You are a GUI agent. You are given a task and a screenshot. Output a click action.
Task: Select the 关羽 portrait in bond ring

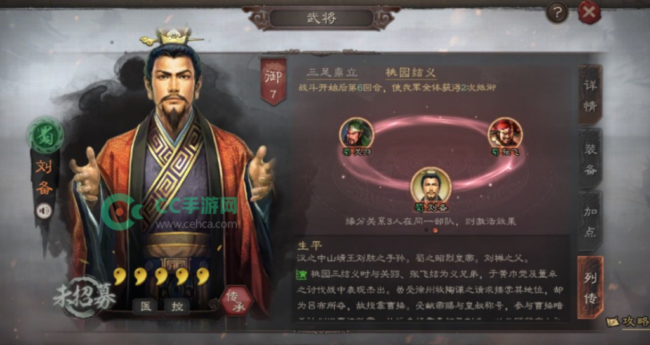tap(357, 133)
